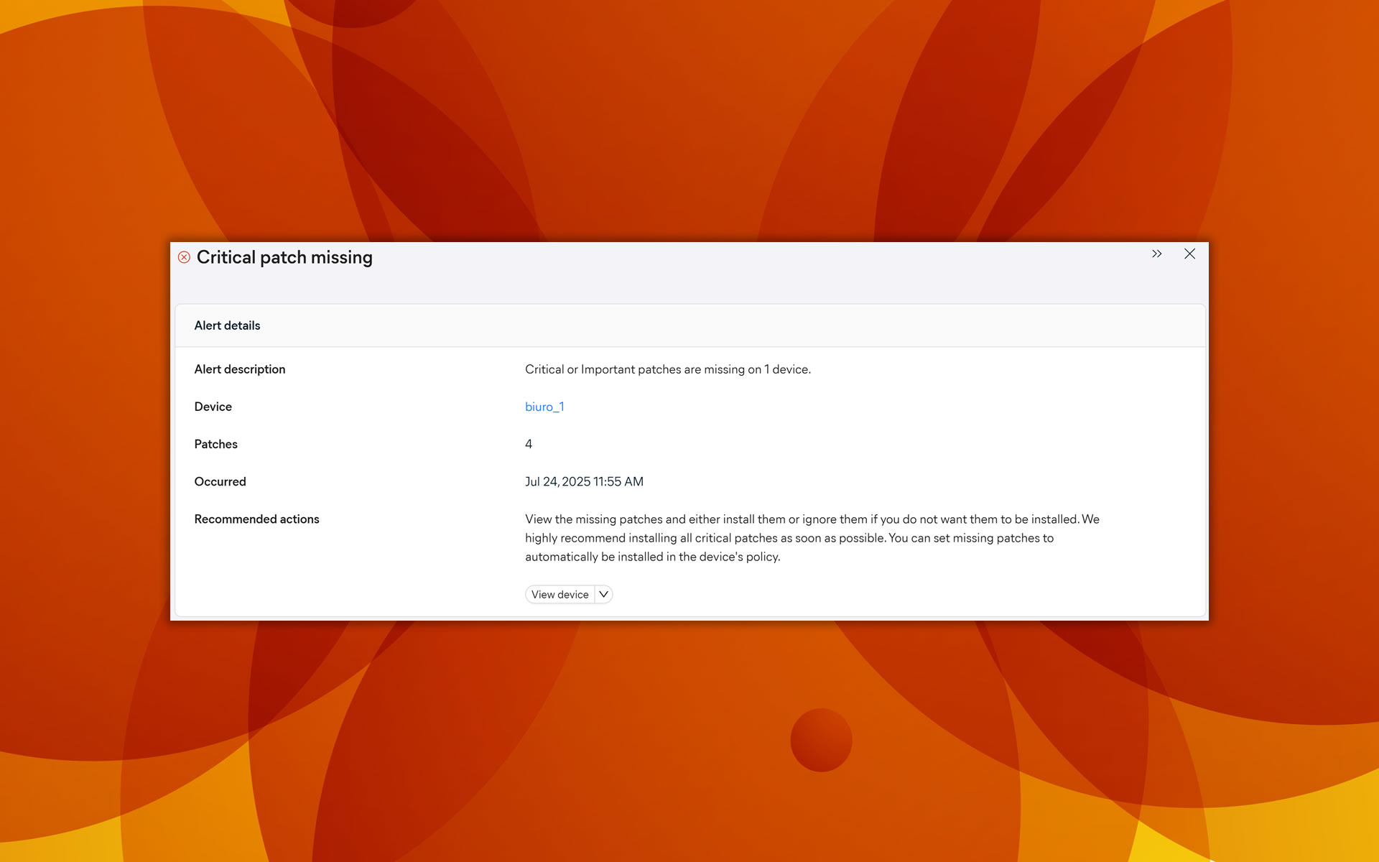Click the Alert description label
The height and width of the screenshot is (862, 1379).
pos(239,369)
